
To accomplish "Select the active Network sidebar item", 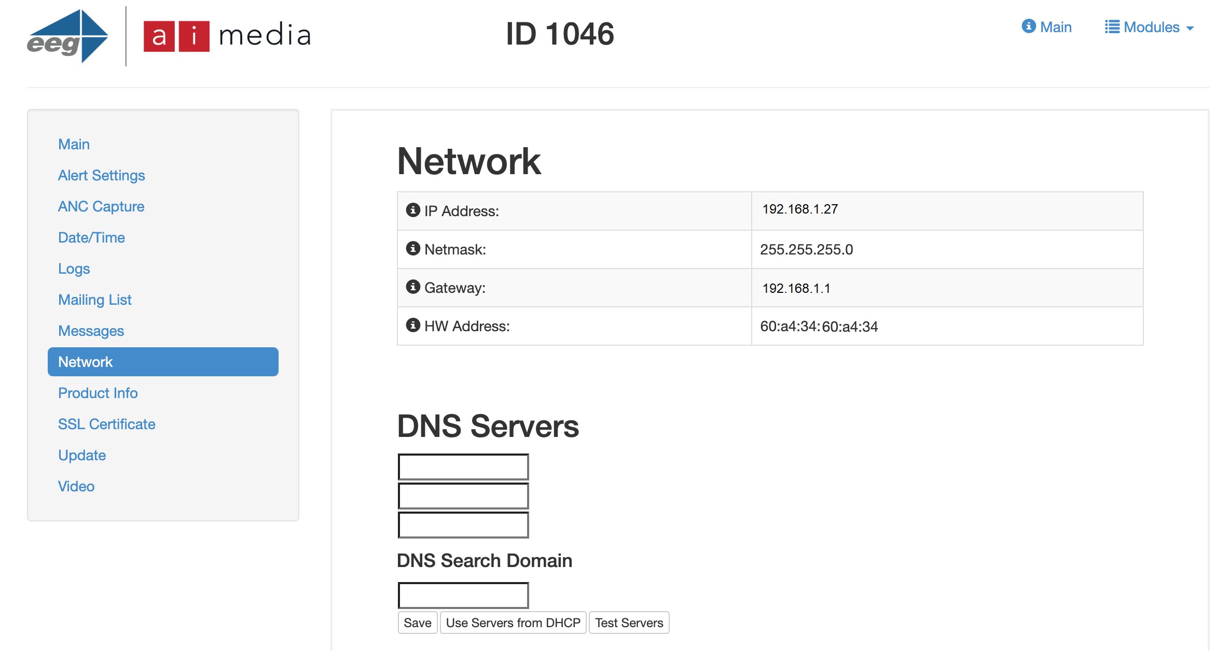I will click(163, 362).
